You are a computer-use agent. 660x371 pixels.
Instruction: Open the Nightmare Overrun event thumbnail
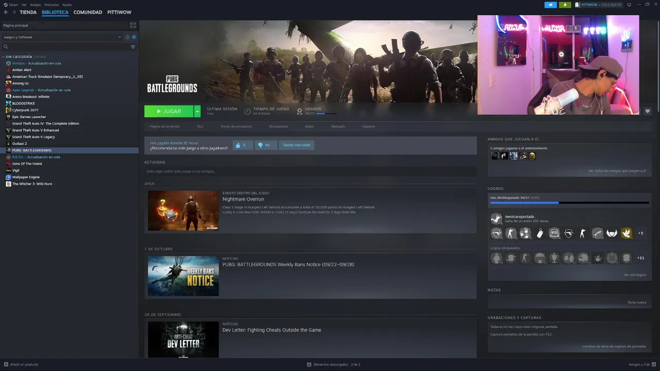coord(184,211)
